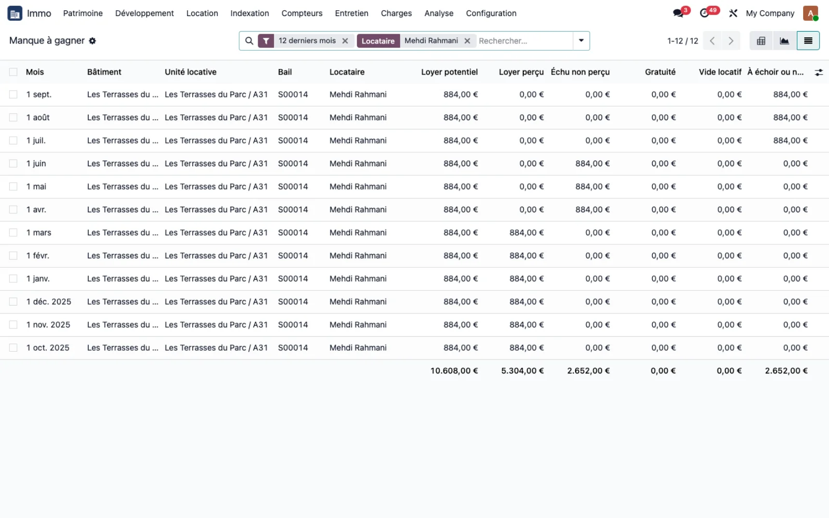The width and height of the screenshot is (829, 518).
Task: Check the 1 mars row checkbox
Action: coord(13,233)
